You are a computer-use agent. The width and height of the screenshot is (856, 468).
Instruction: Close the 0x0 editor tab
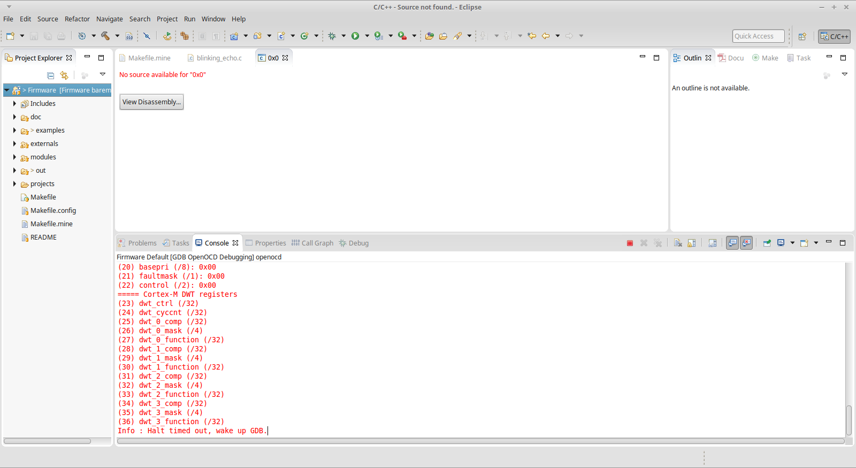coord(285,58)
